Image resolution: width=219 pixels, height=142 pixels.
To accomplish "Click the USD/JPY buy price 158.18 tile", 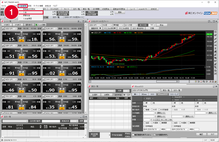I will pos(31,37).
